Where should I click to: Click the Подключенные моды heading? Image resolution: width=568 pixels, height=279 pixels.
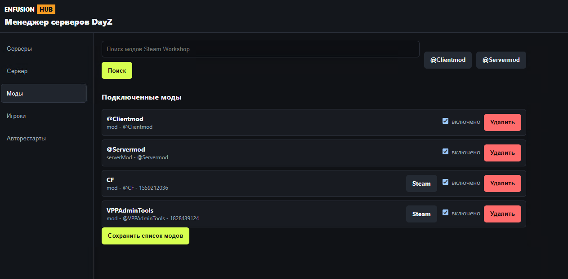[x=142, y=97]
